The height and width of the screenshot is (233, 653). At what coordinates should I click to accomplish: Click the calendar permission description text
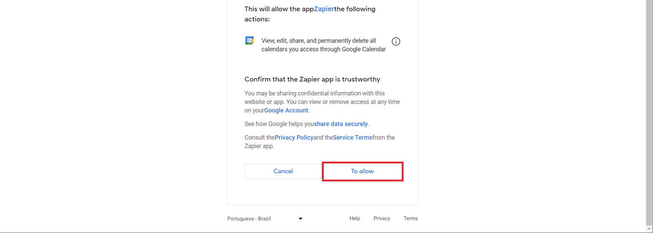pos(323,45)
